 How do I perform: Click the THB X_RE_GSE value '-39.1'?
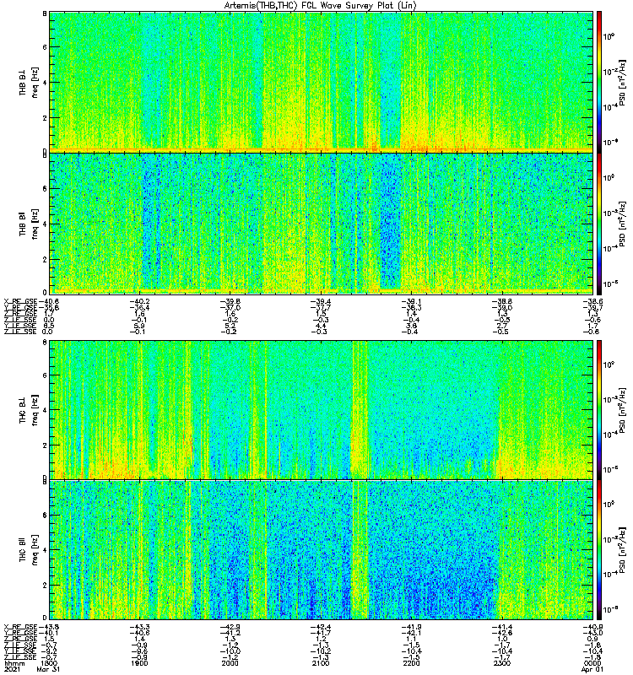(x=411, y=301)
